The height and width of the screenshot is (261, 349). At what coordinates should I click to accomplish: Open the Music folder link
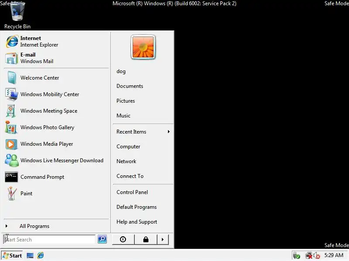123,116
